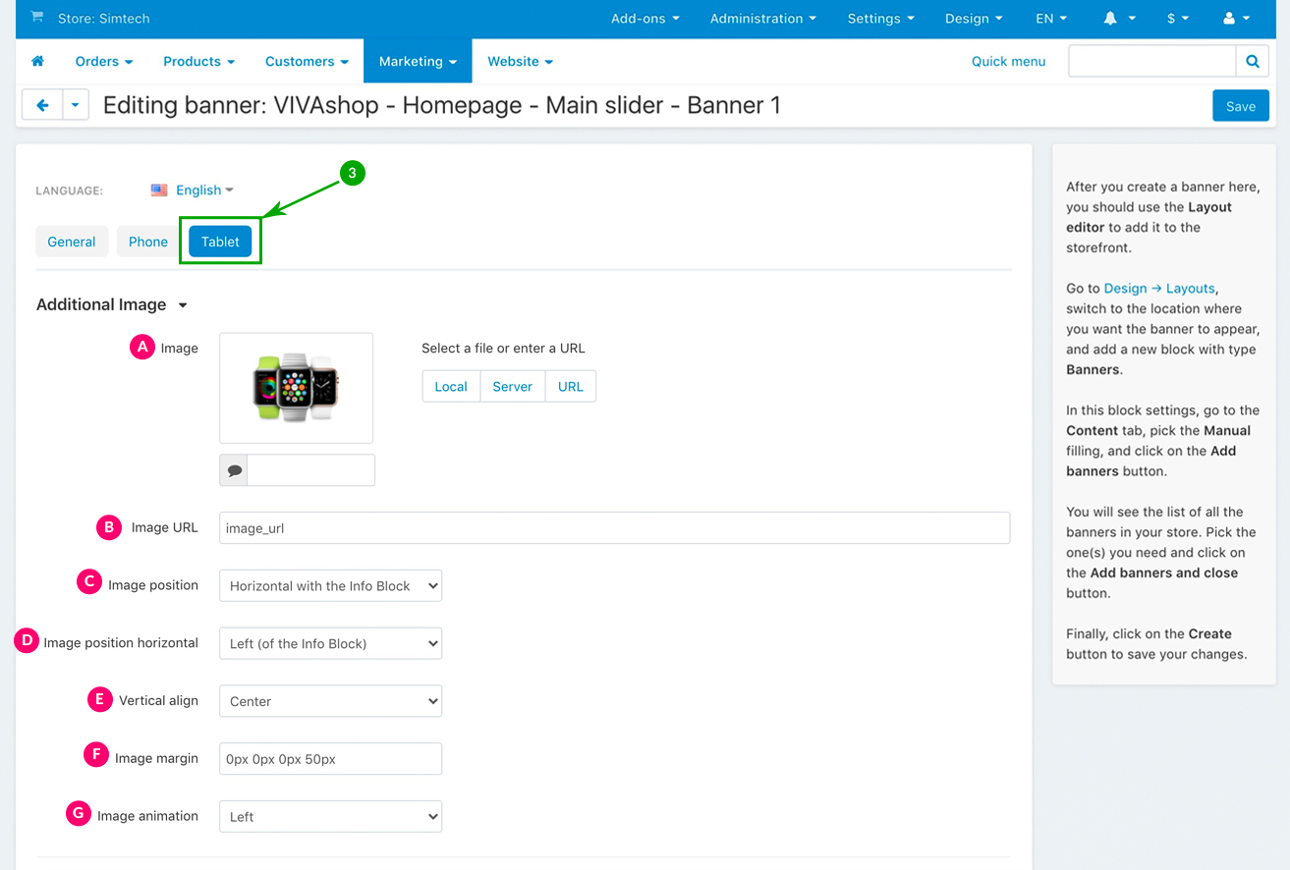
Task: Click the back arrow button
Action: point(42,105)
